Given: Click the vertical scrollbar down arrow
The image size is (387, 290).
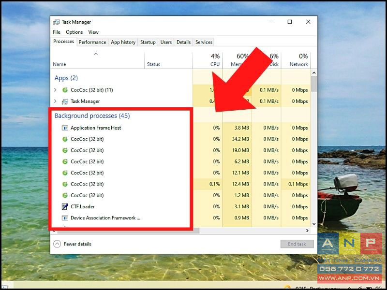Looking at the screenshot, I should 314,224.
